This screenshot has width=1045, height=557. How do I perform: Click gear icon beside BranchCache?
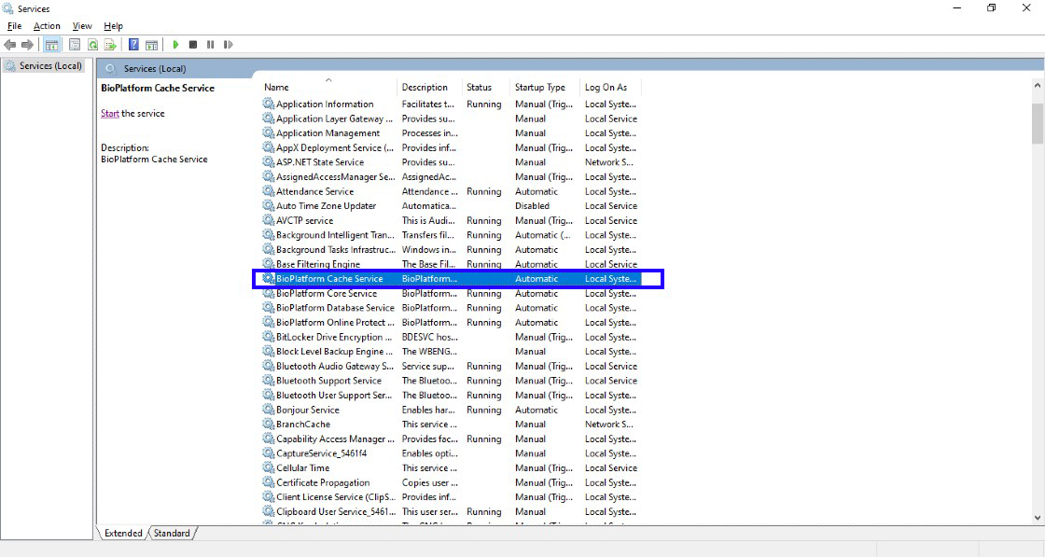point(268,425)
